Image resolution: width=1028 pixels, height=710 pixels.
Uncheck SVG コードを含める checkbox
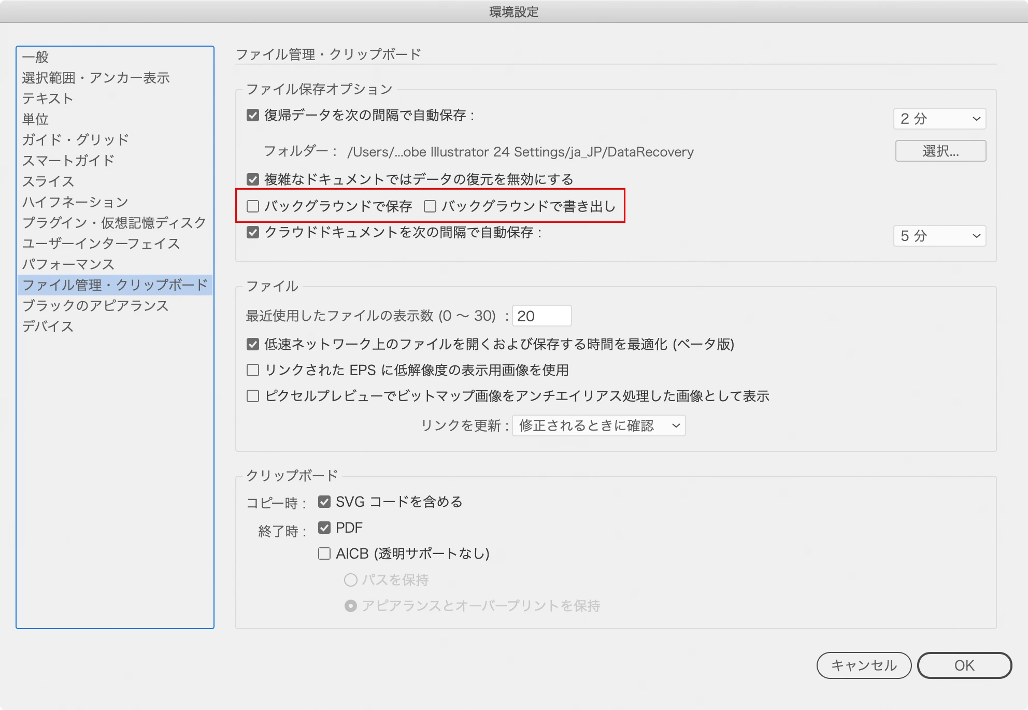(x=324, y=502)
